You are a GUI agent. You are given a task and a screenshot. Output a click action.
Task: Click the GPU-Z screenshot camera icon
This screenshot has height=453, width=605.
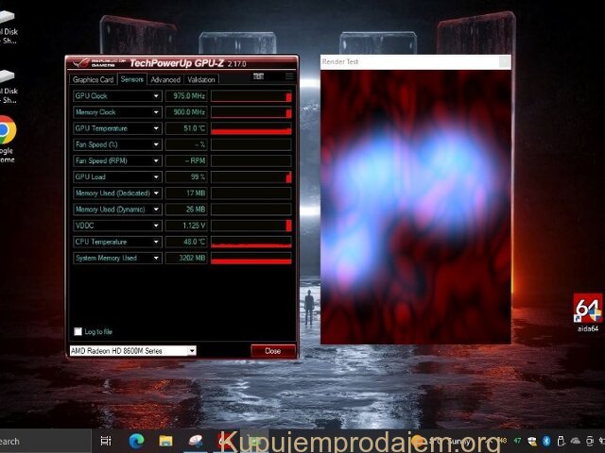point(257,77)
